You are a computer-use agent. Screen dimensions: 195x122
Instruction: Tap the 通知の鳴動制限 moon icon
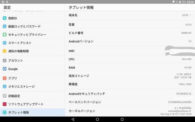click(x=5, y=51)
